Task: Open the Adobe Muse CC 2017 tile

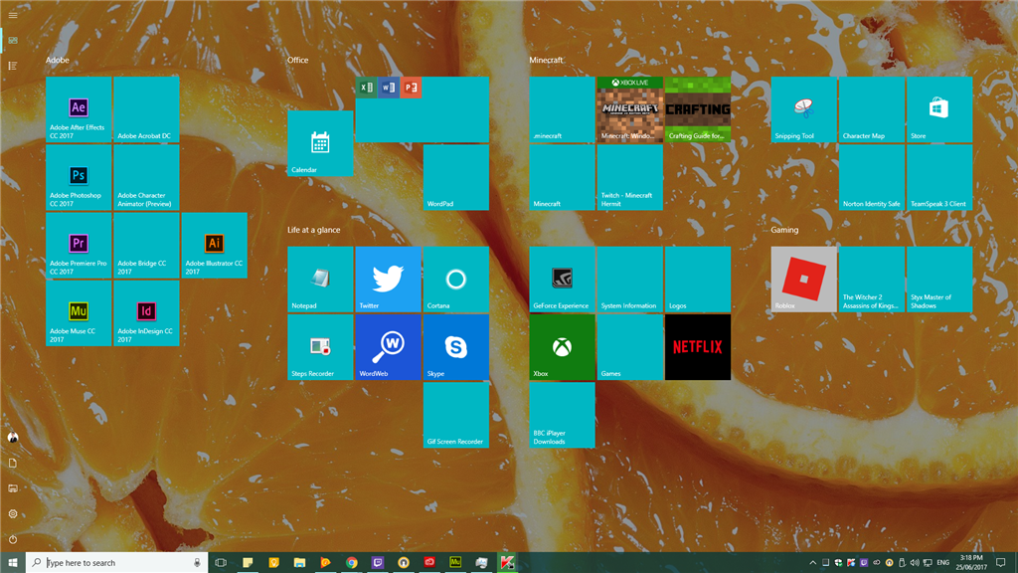Action: [79, 313]
